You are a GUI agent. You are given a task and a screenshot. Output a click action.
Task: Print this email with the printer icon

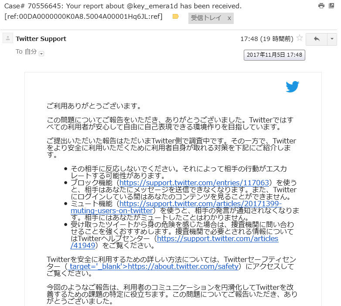[321, 6]
